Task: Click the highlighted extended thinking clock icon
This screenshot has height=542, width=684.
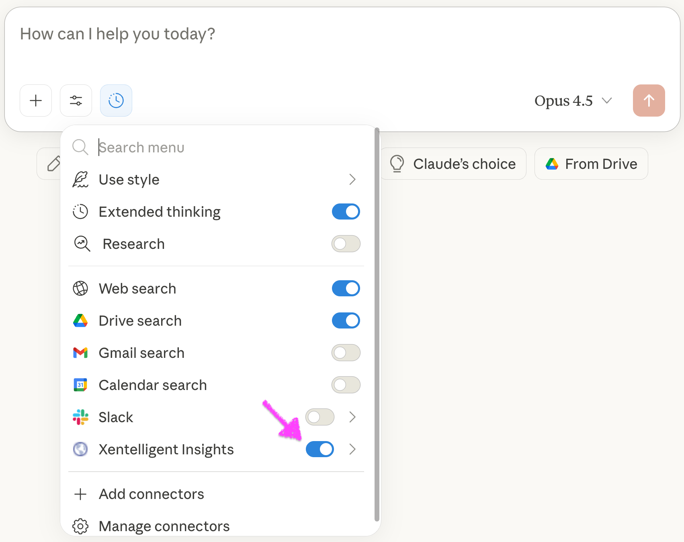Action: pos(116,101)
